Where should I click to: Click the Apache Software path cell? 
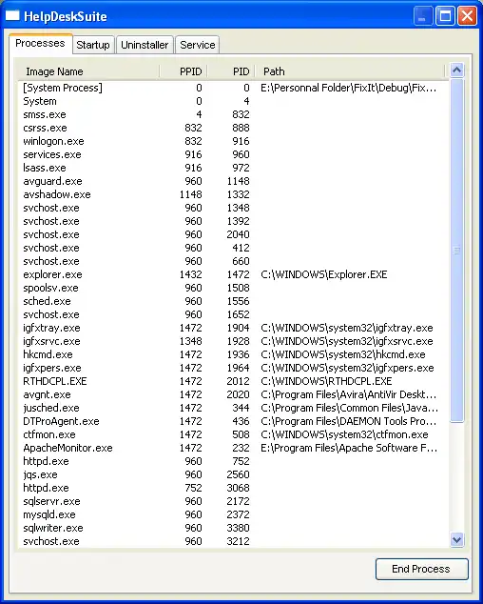coord(349,448)
